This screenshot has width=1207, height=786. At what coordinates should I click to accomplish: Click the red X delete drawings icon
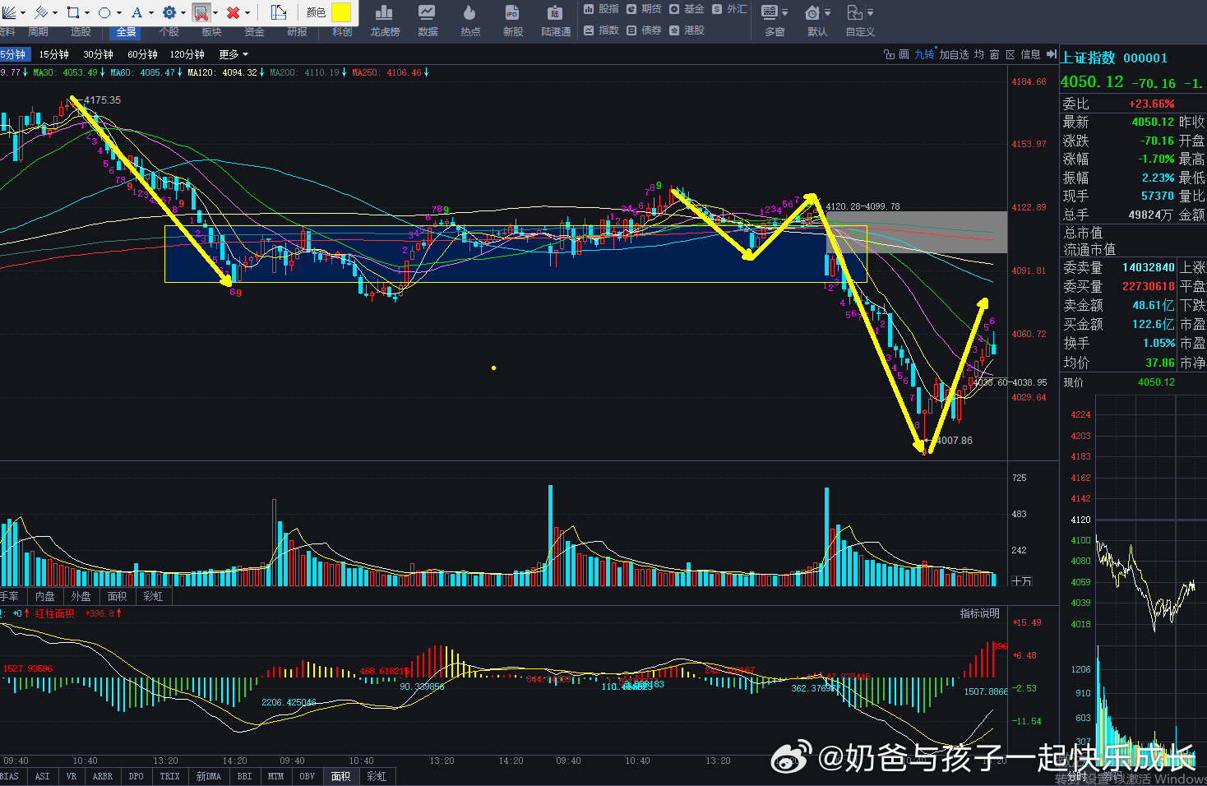tap(233, 12)
